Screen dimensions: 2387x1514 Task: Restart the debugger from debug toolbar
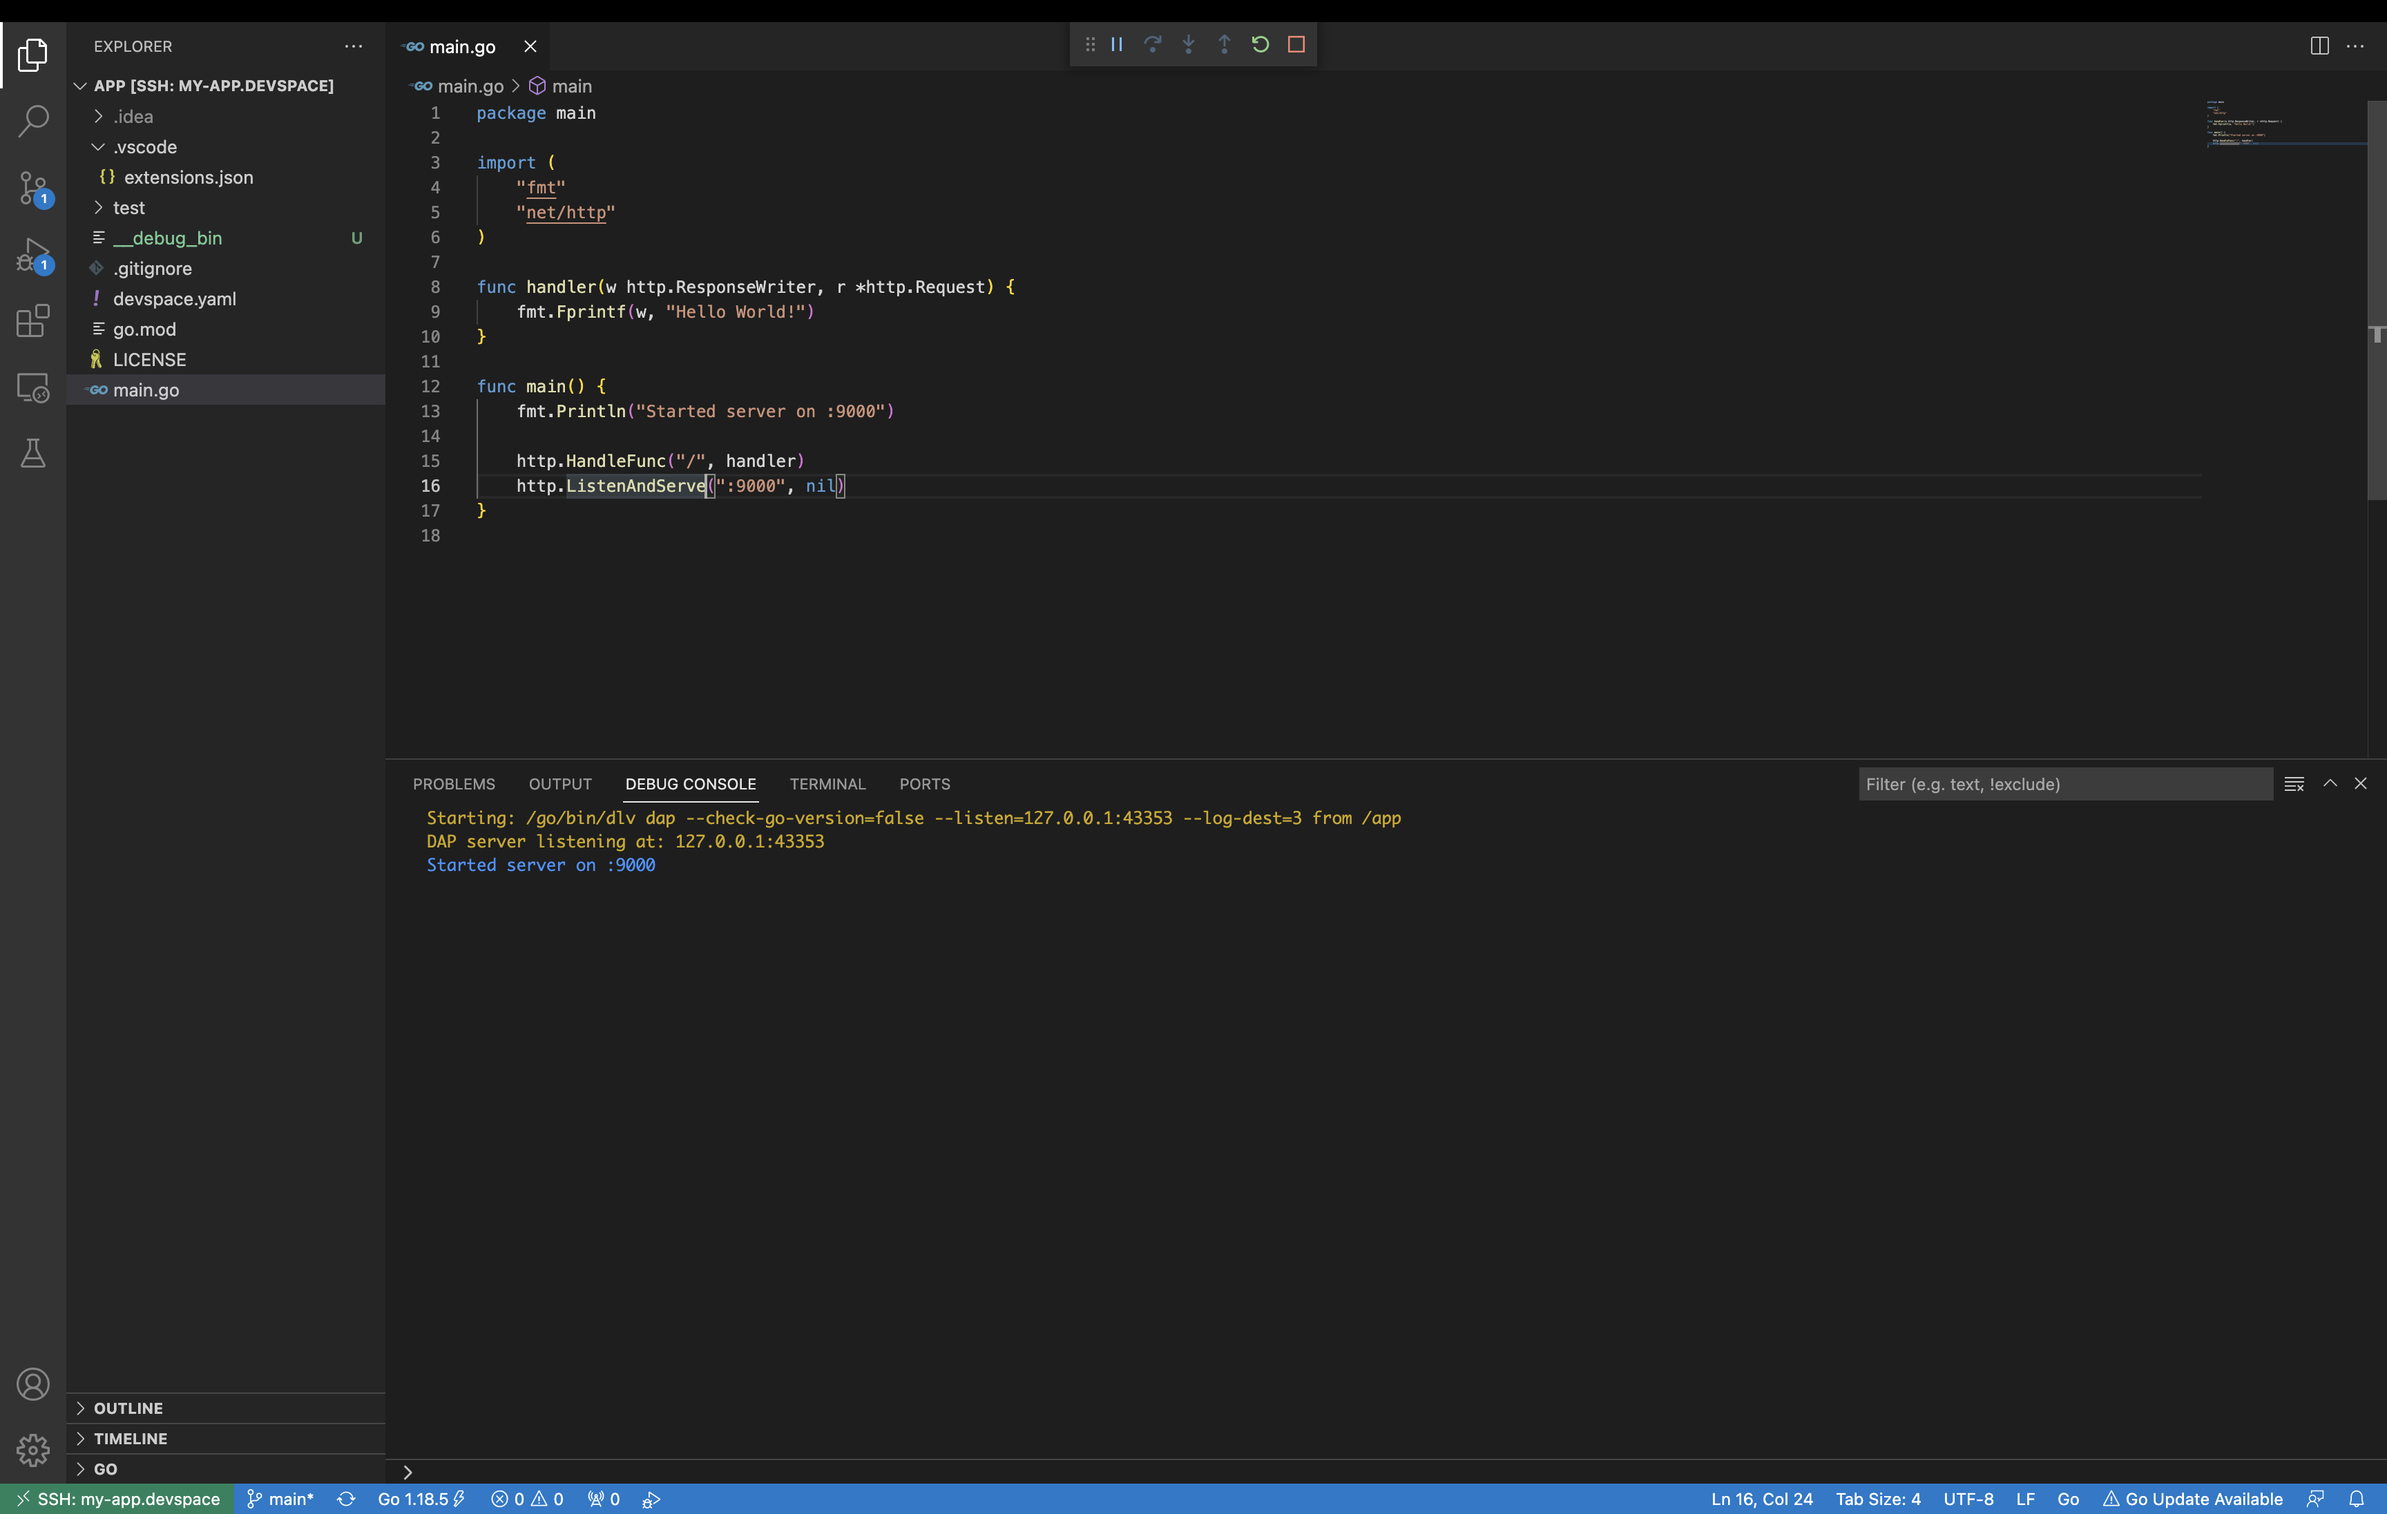click(x=1260, y=45)
